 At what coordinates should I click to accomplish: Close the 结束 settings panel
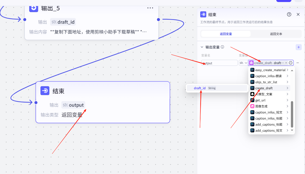click(298, 14)
